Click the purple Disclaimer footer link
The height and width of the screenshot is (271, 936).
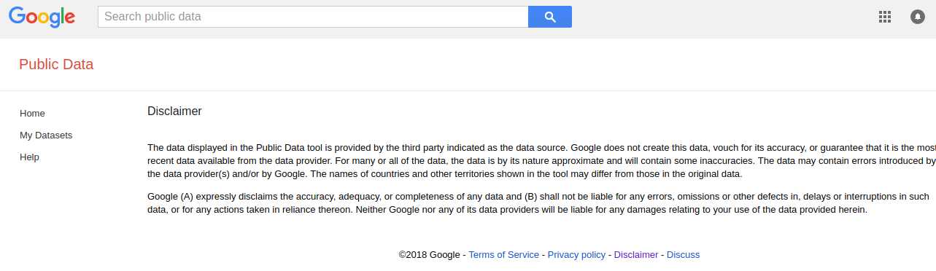click(636, 255)
